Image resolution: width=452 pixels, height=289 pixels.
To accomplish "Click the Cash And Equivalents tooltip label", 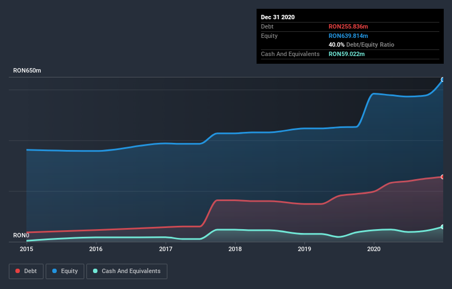I will coord(290,54).
